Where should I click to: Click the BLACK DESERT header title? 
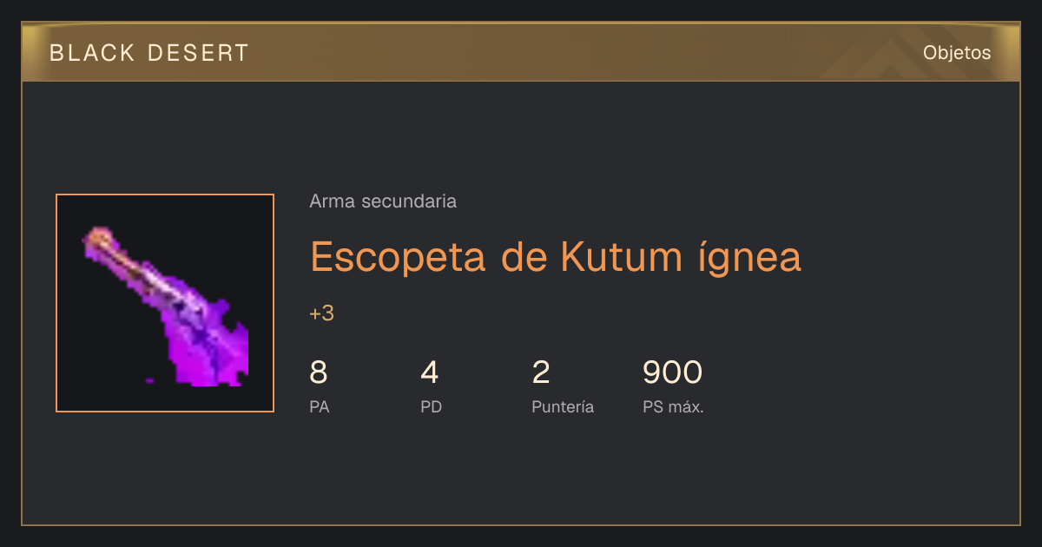coord(149,53)
